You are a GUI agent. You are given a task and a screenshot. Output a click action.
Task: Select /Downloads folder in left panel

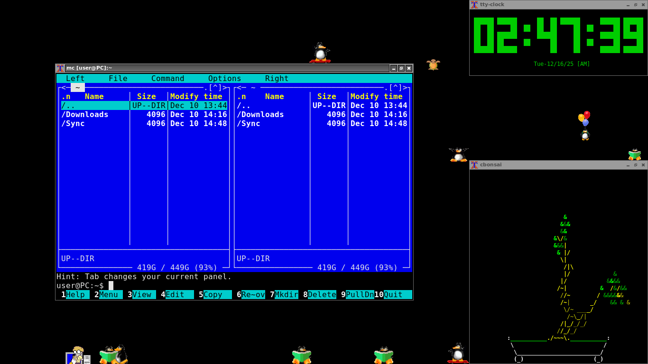144,115
